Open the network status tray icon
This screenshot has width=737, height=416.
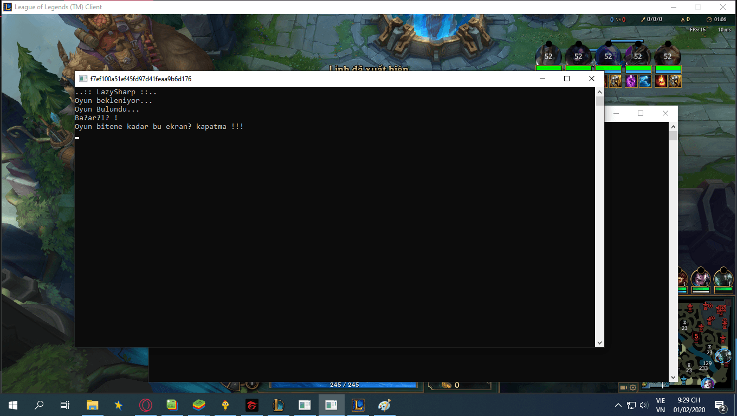click(x=631, y=405)
